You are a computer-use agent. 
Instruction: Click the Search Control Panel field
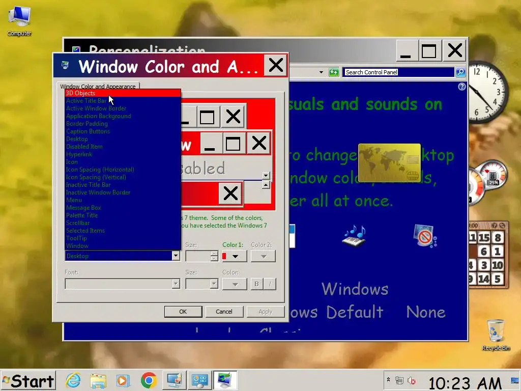point(399,72)
